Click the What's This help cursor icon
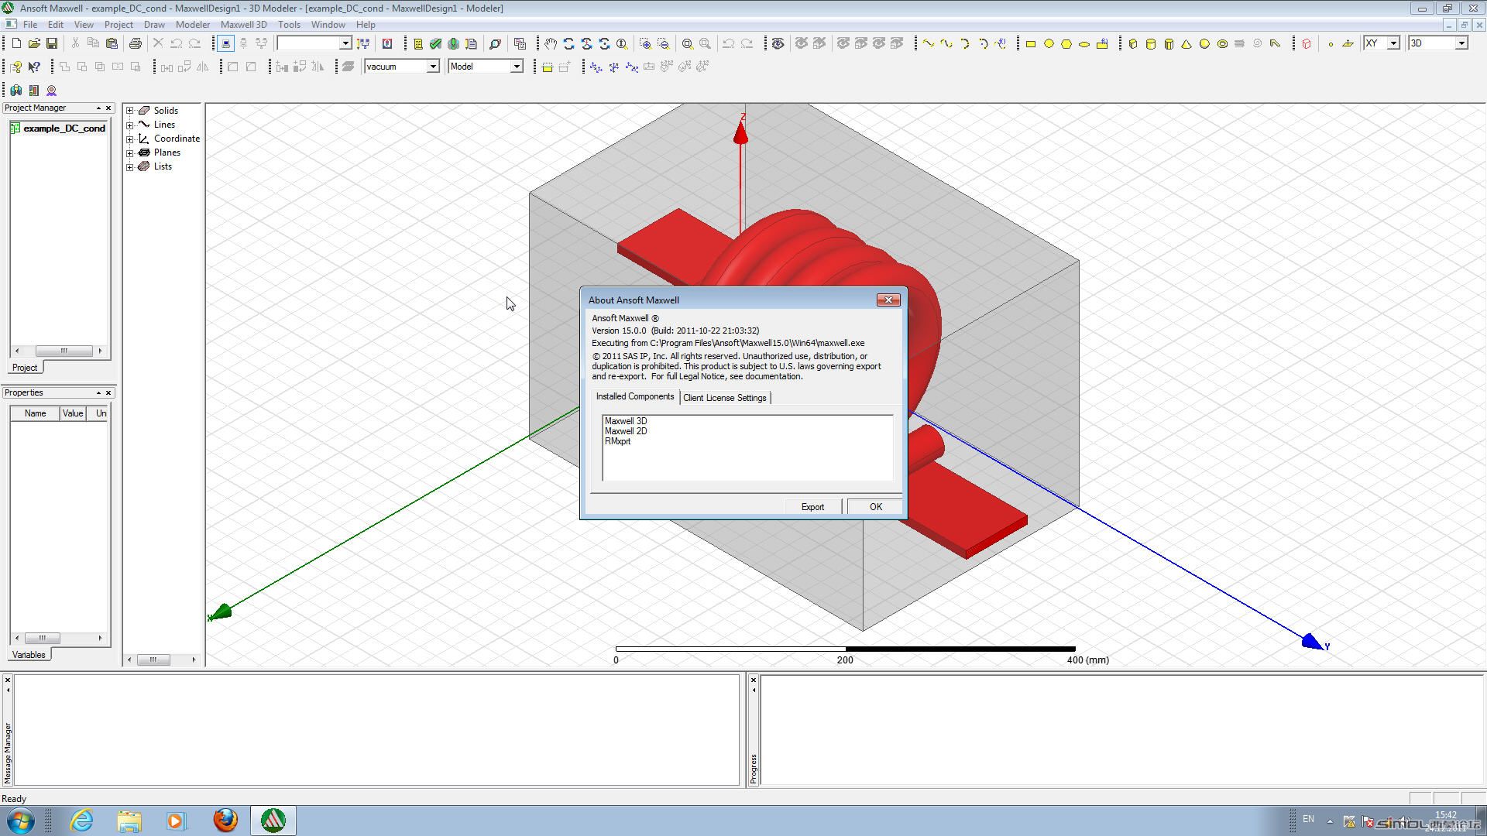Image resolution: width=1487 pixels, height=836 pixels. (34, 67)
